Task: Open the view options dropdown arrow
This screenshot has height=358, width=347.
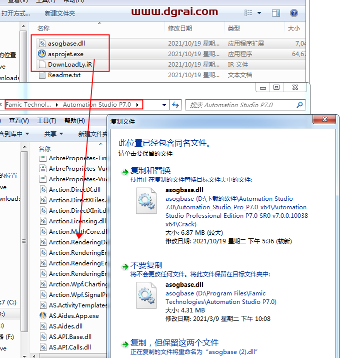Action: [259, 13]
